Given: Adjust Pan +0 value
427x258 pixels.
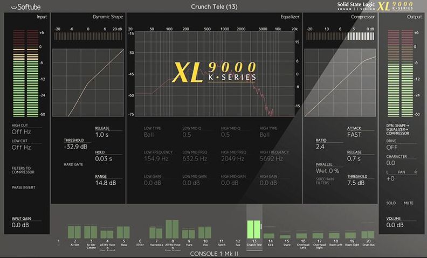Looking at the screenshot, I should pos(390,178).
